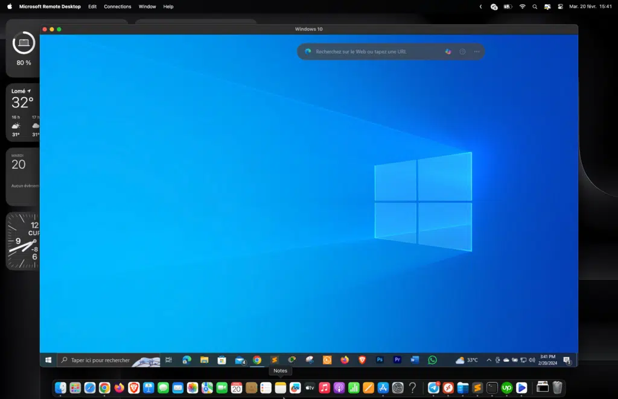Open the 33°C weather widget in the taskbar
This screenshot has width=618, height=399.
(x=467, y=360)
